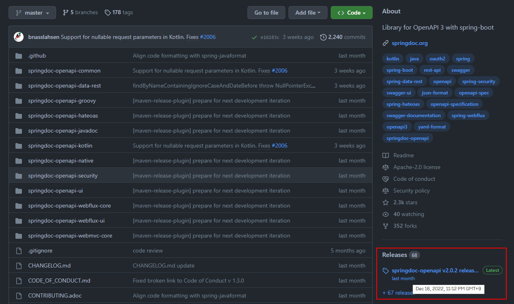
Task: Click the Go to file button
Action: tap(266, 13)
